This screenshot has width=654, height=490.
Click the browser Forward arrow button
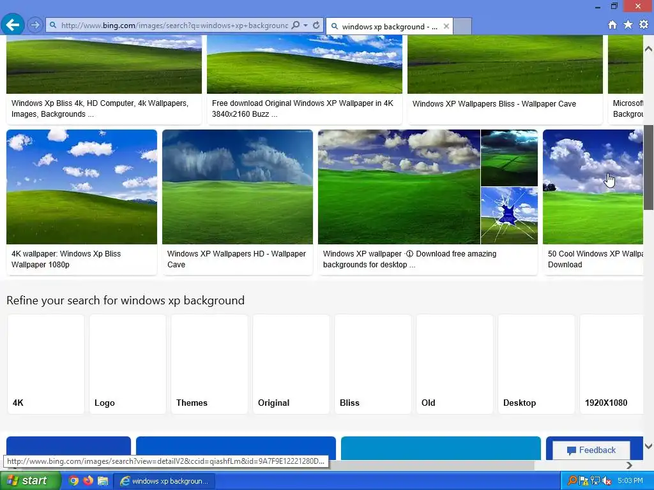point(35,25)
